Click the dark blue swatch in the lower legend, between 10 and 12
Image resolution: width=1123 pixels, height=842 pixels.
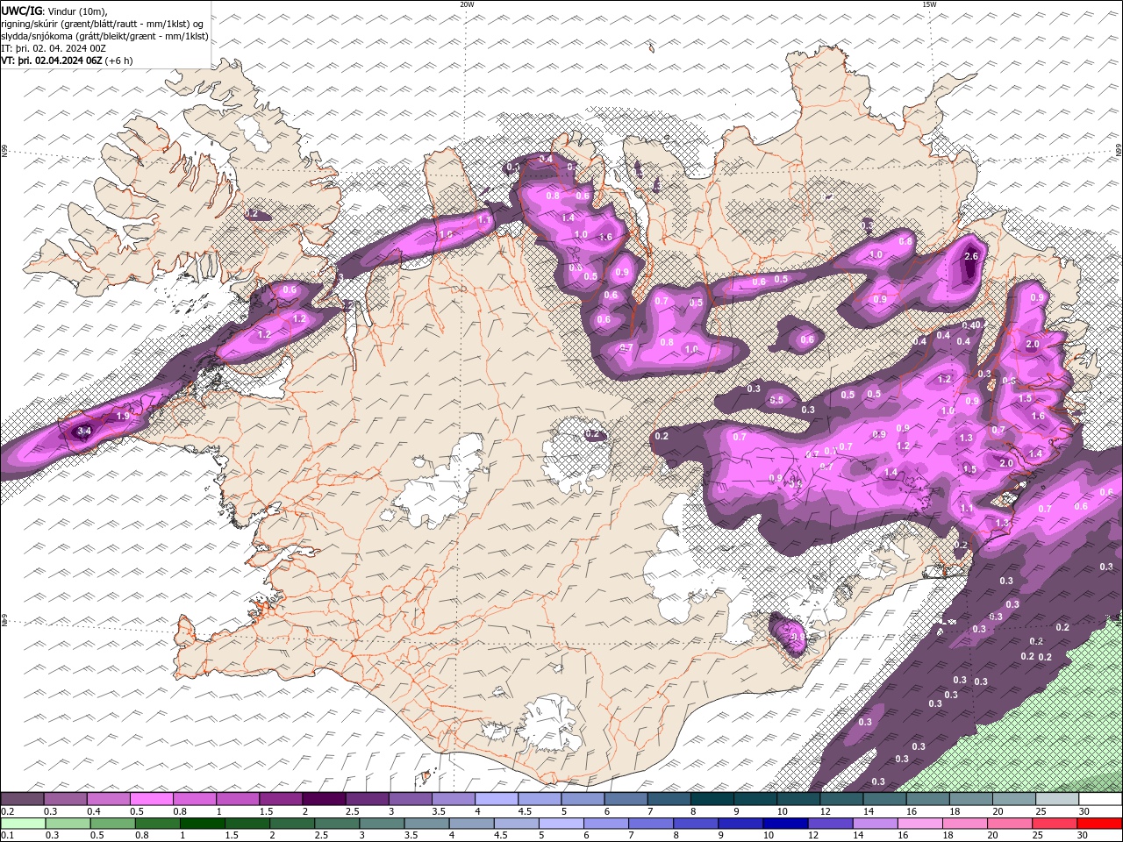pyautogui.click(x=785, y=824)
